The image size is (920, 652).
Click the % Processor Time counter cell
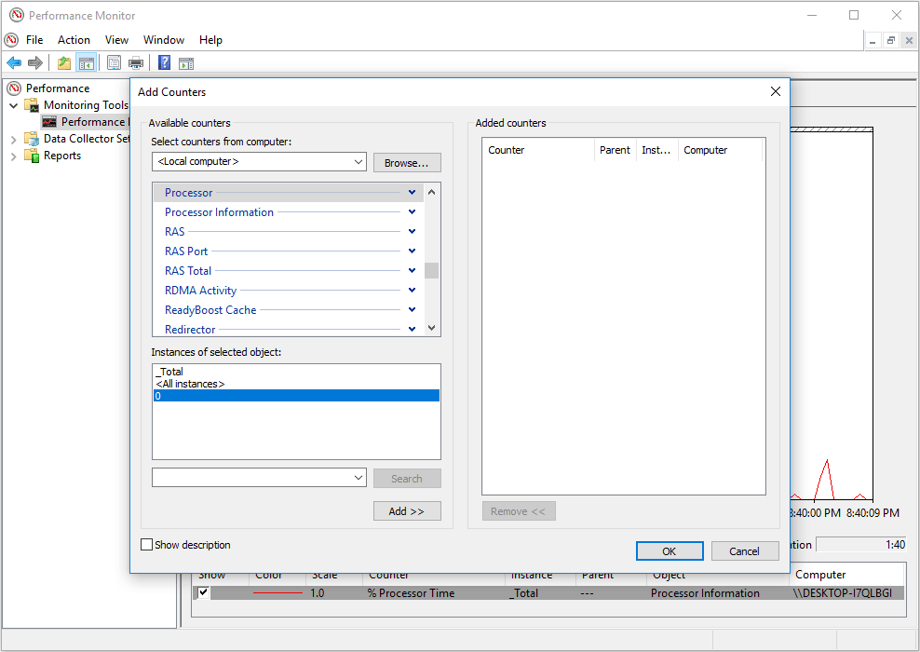[412, 593]
